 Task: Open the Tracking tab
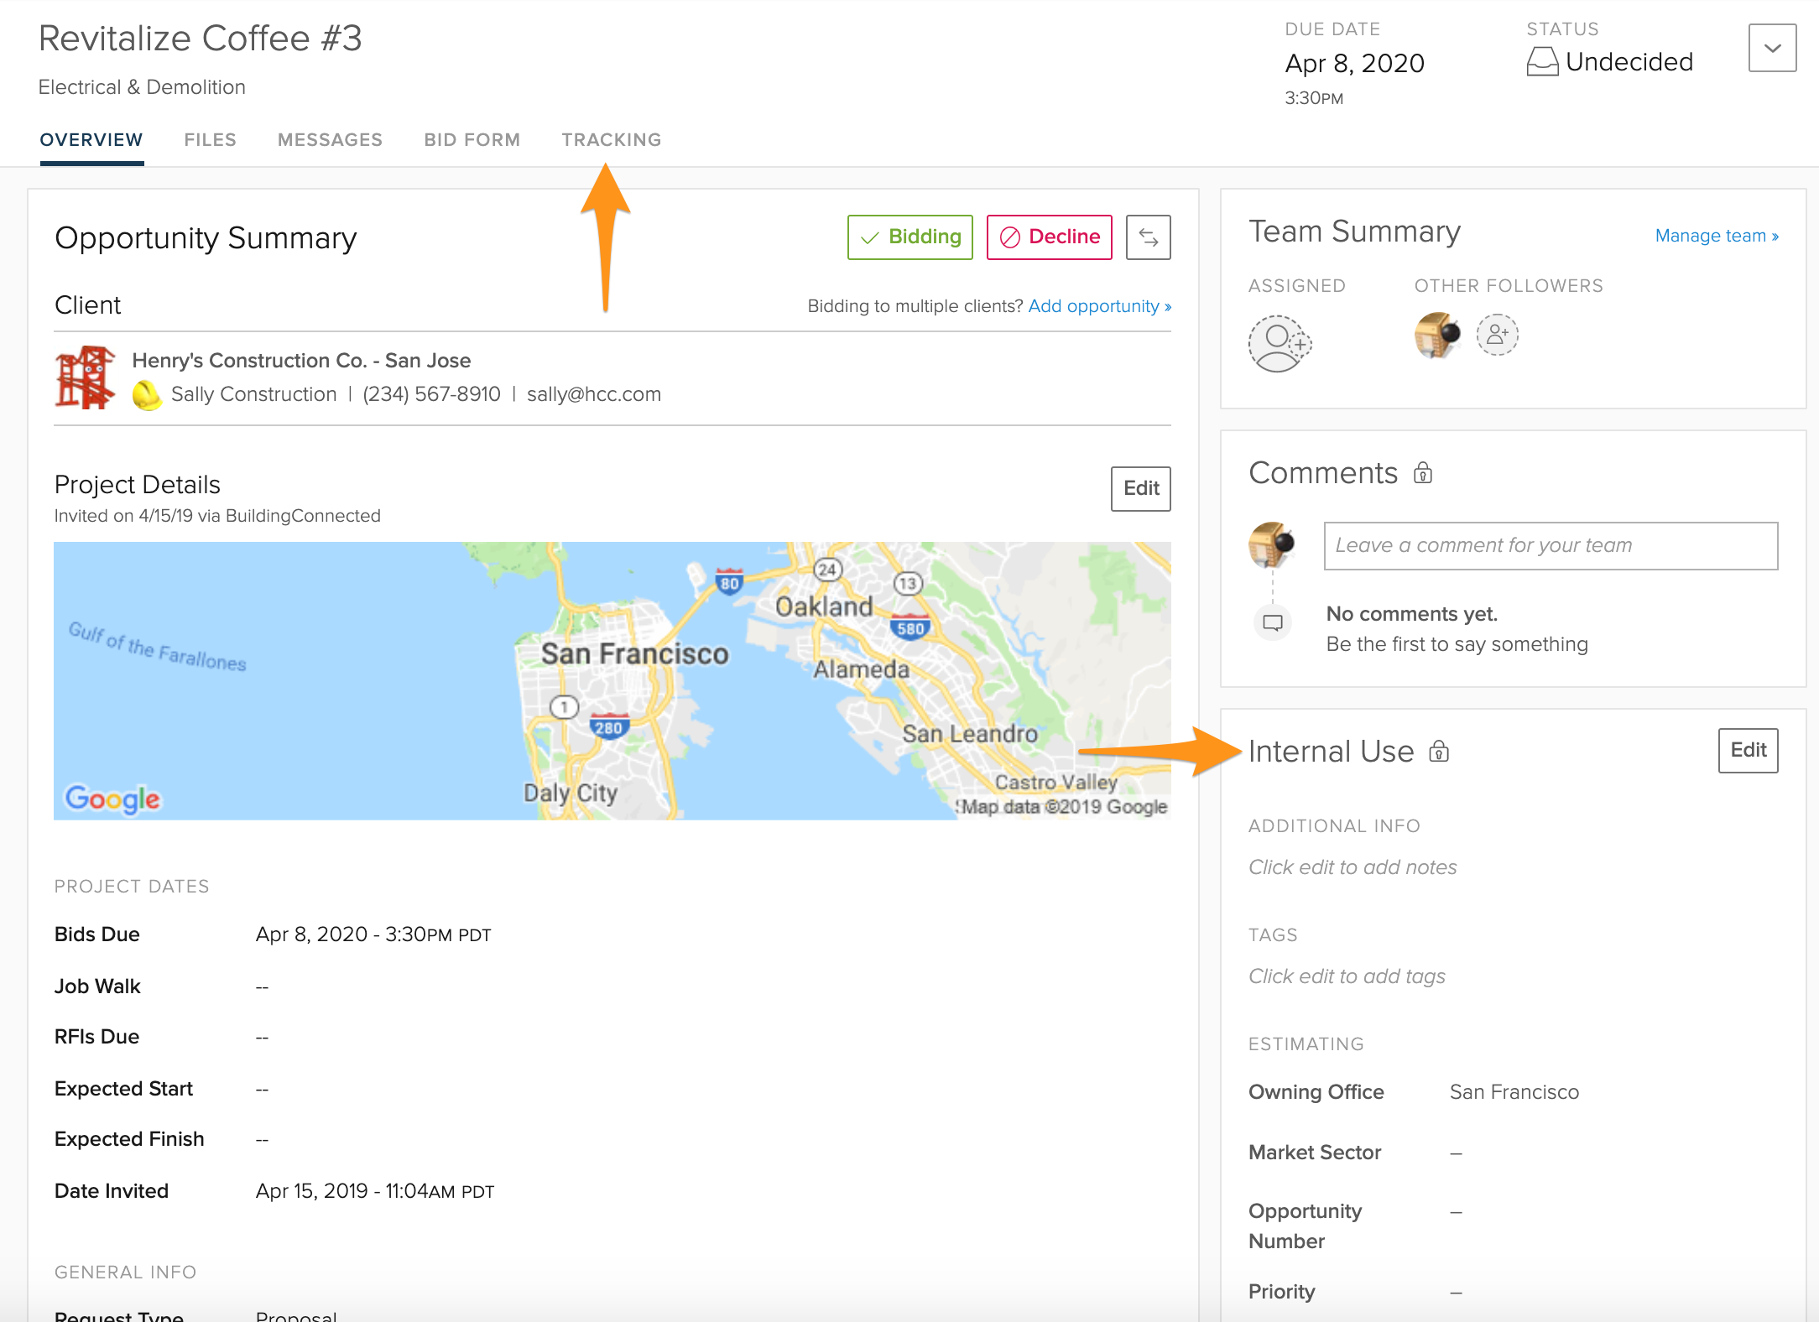coord(612,140)
